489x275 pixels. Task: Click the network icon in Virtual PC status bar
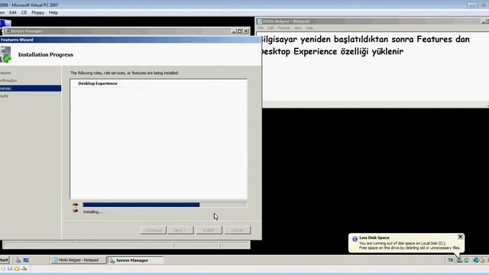pyautogui.click(x=24, y=268)
